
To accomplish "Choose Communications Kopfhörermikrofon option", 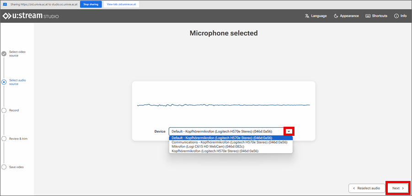I will (x=229, y=142).
